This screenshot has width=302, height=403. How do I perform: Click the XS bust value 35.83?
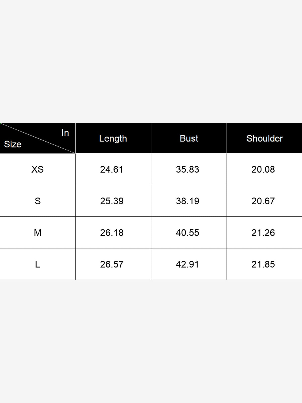coord(187,170)
